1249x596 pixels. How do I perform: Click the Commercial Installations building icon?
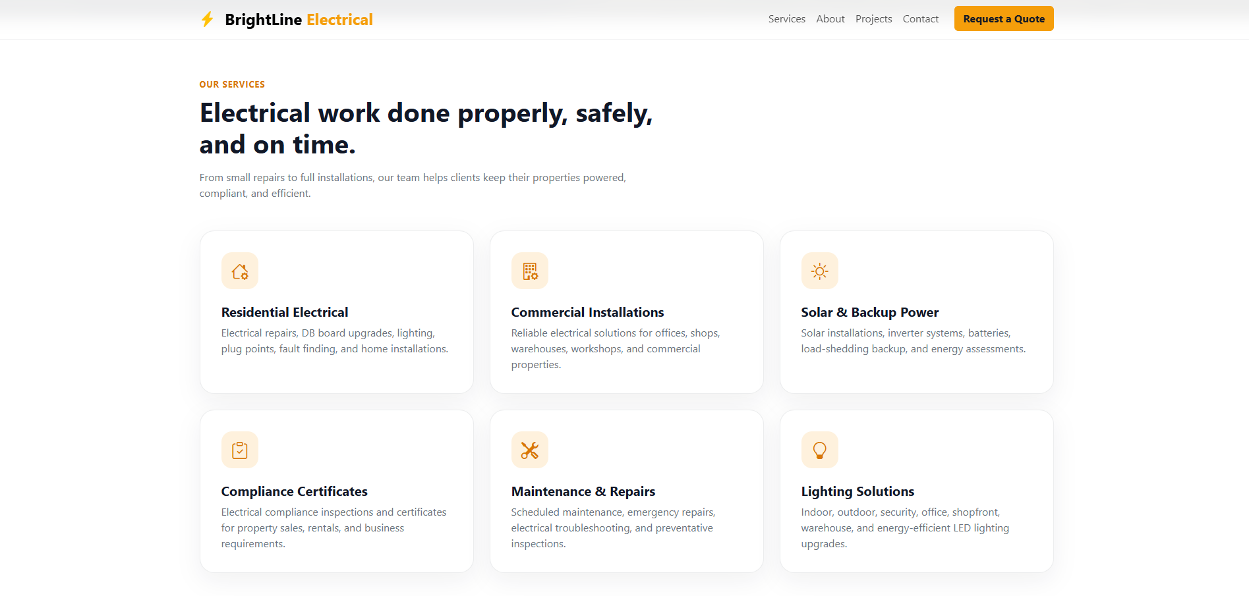(530, 271)
